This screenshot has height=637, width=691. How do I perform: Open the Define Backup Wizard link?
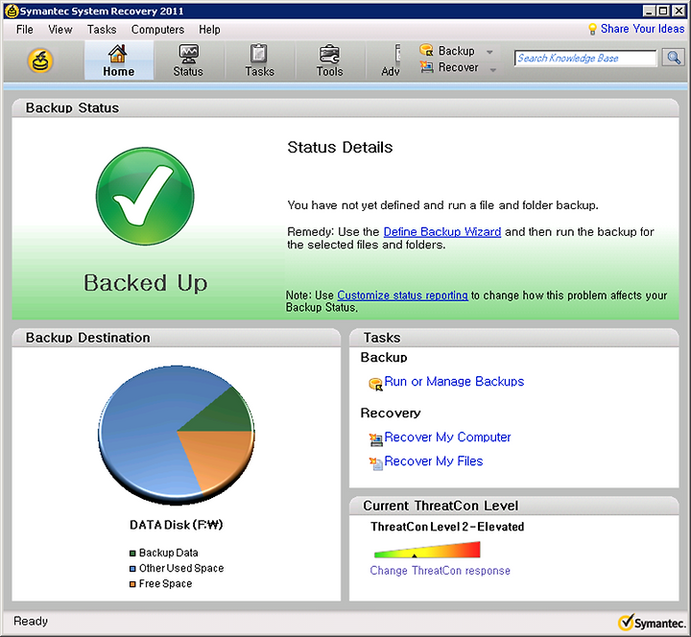[442, 232]
